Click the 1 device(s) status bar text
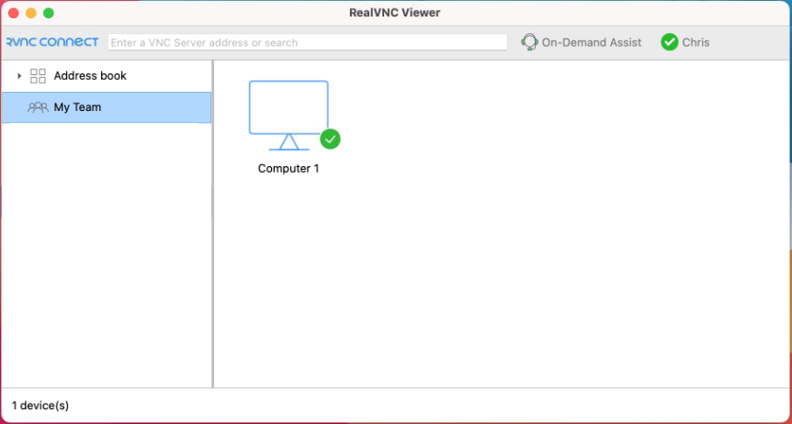This screenshot has width=792, height=424. tap(40, 405)
